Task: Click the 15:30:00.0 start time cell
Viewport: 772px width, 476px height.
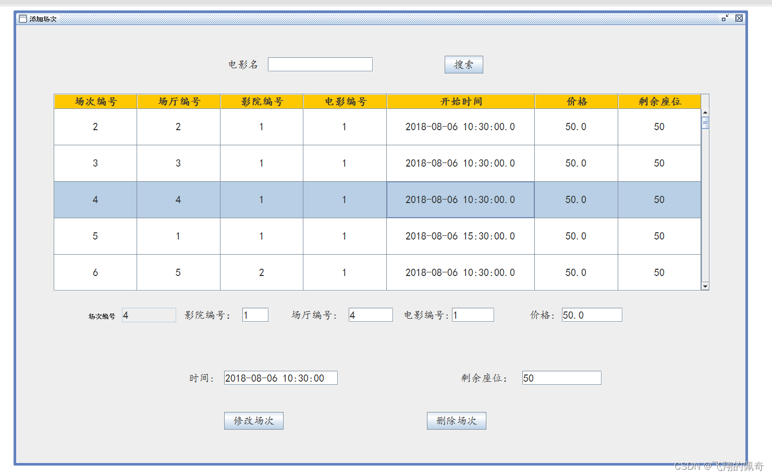Action: (x=461, y=236)
